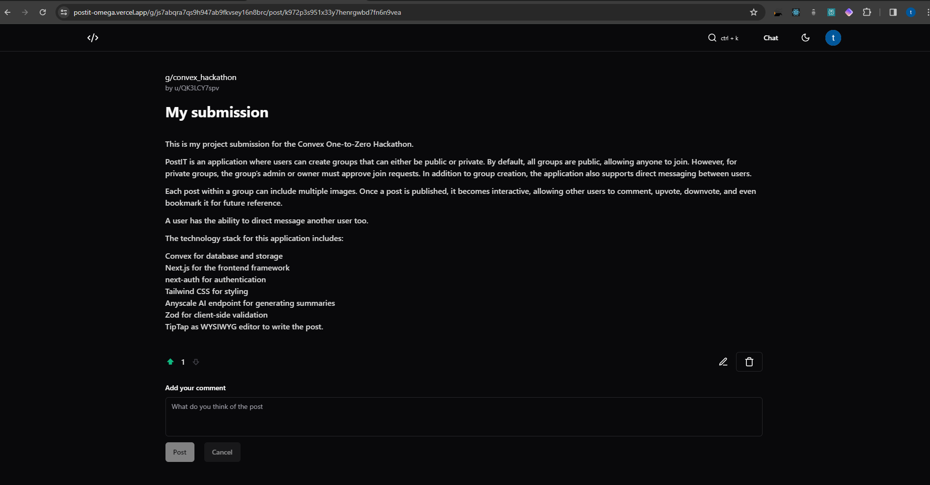Viewport: 930px width, 485px height.
Task: Click the teal square extension icon
Action: coord(831,12)
